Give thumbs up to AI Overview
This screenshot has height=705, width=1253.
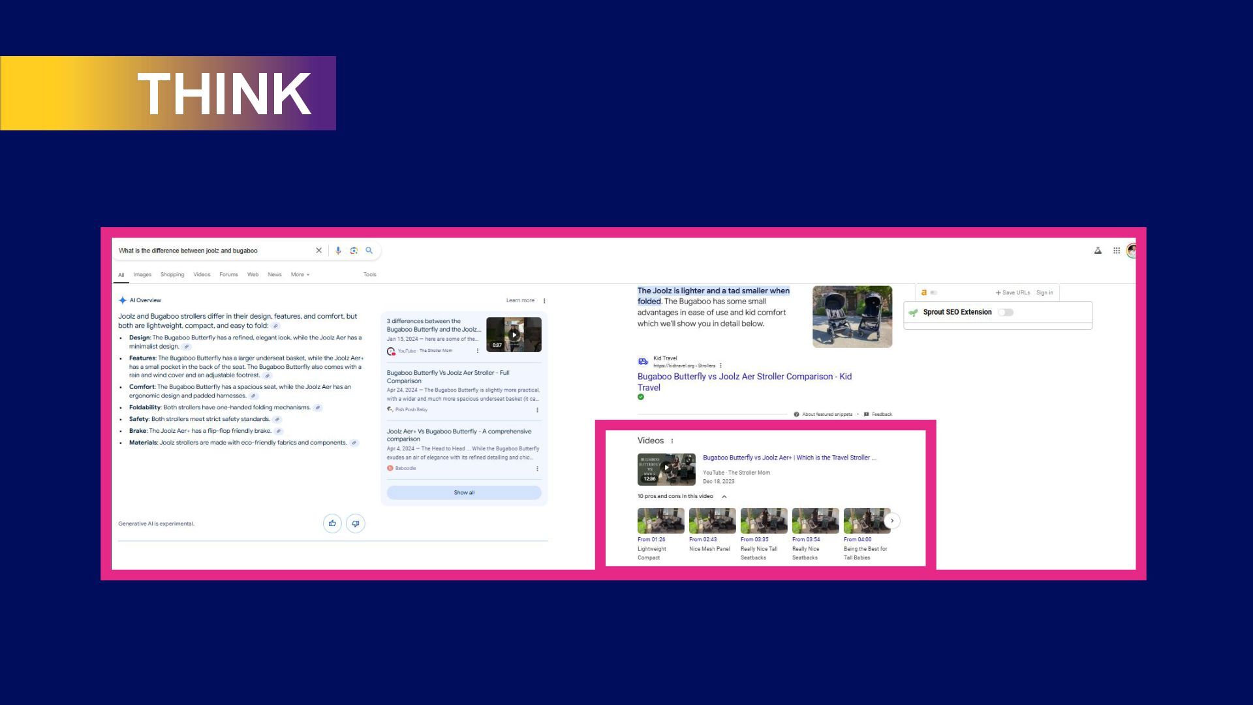click(x=332, y=524)
